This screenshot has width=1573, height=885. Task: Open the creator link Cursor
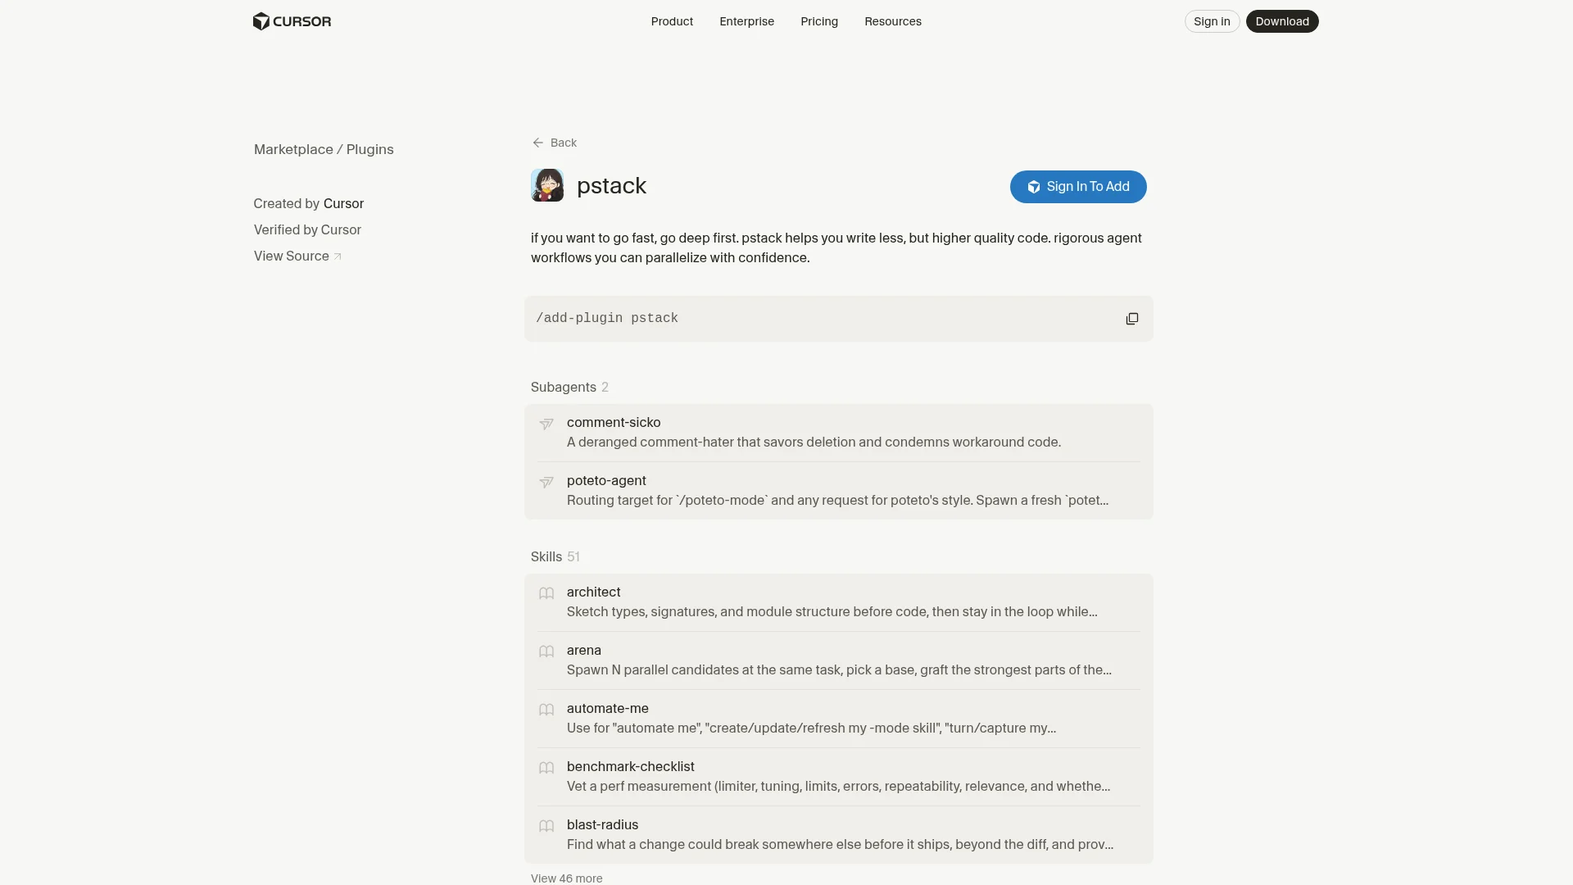click(x=343, y=203)
